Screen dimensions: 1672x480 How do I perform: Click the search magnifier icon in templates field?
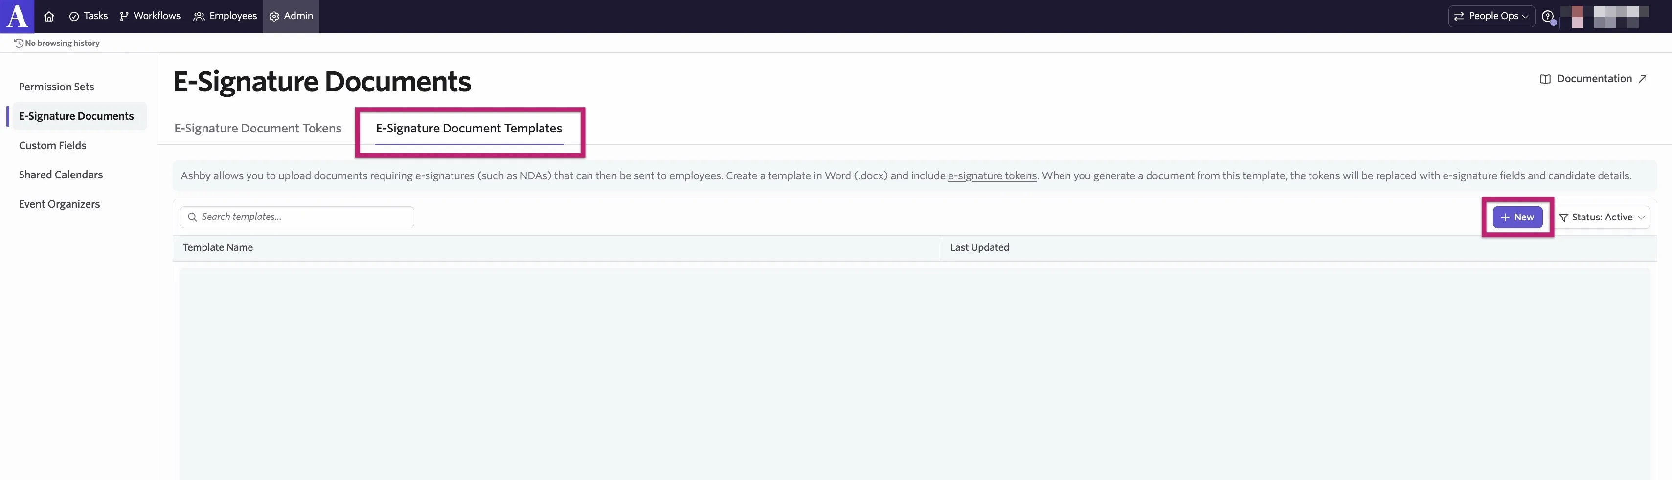(192, 218)
